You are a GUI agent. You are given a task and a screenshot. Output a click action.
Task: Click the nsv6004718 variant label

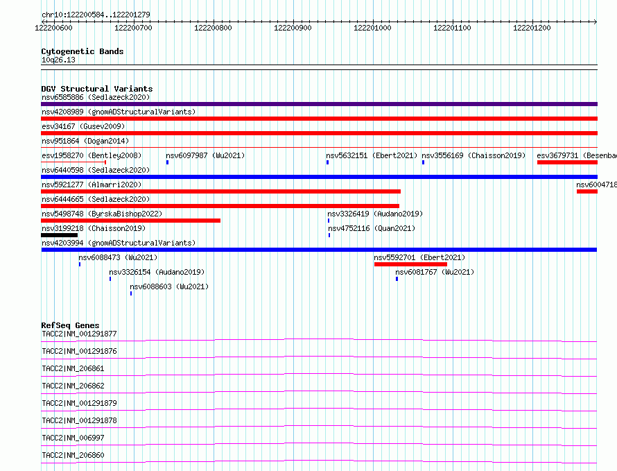tap(596, 185)
